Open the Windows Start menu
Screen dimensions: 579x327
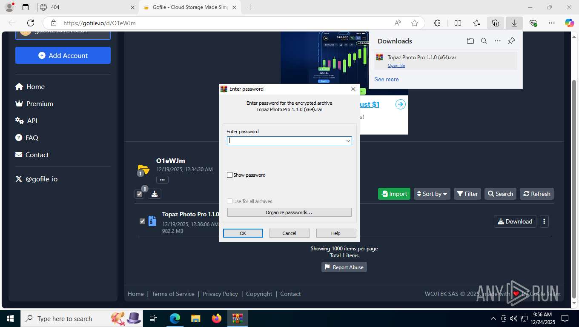10,318
